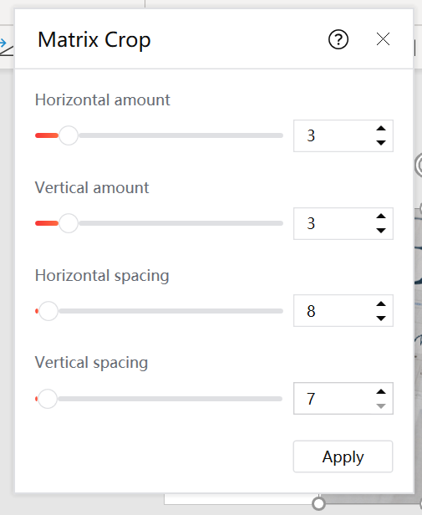Decrease Horizontal spacing with down arrow
This screenshot has height=515, width=422.
[x=381, y=319]
